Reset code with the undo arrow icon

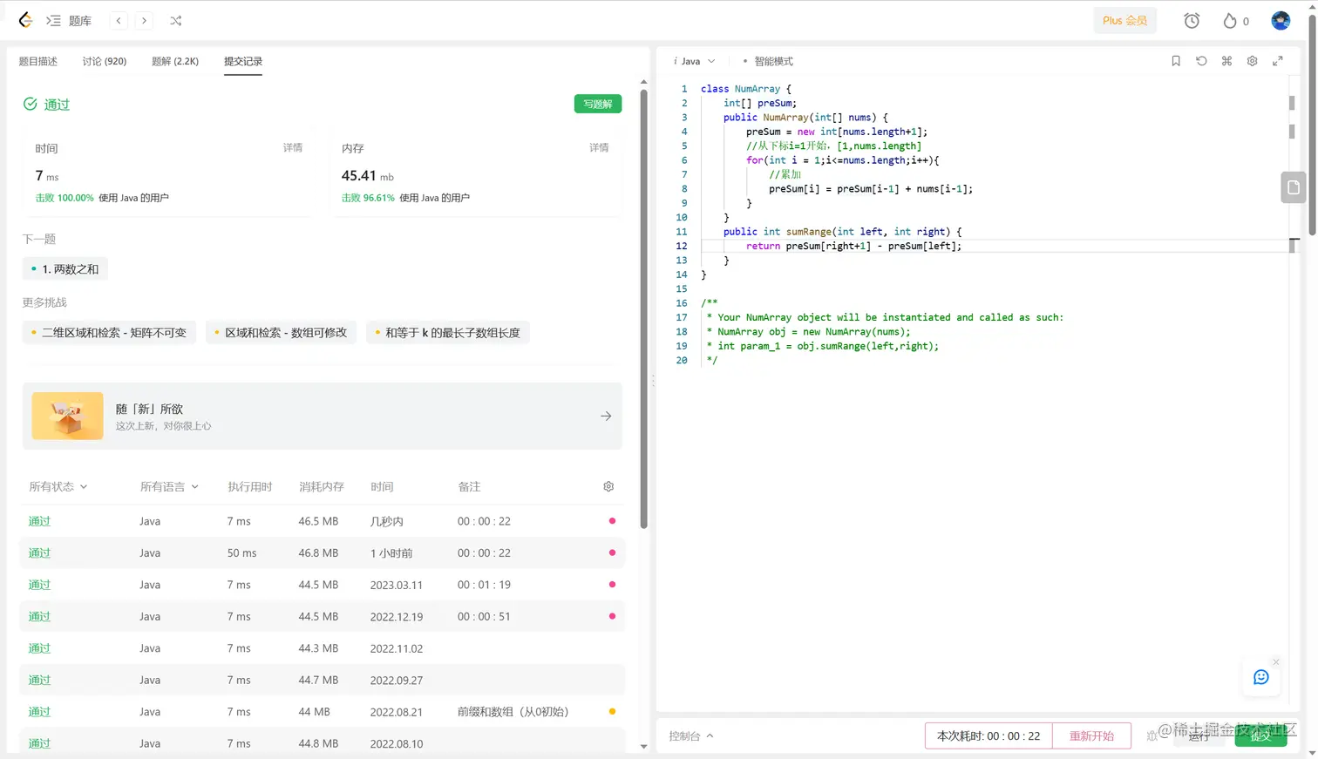click(1201, 61)
